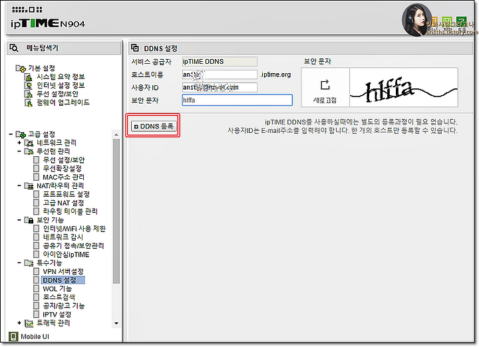Click the DDNS 설정 header icon

(134, 48)
